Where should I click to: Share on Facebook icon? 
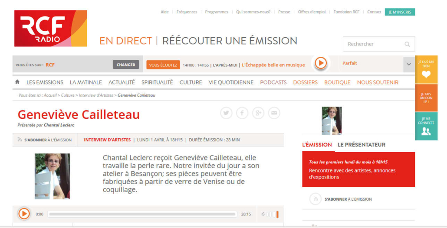[x=242, y=113]
